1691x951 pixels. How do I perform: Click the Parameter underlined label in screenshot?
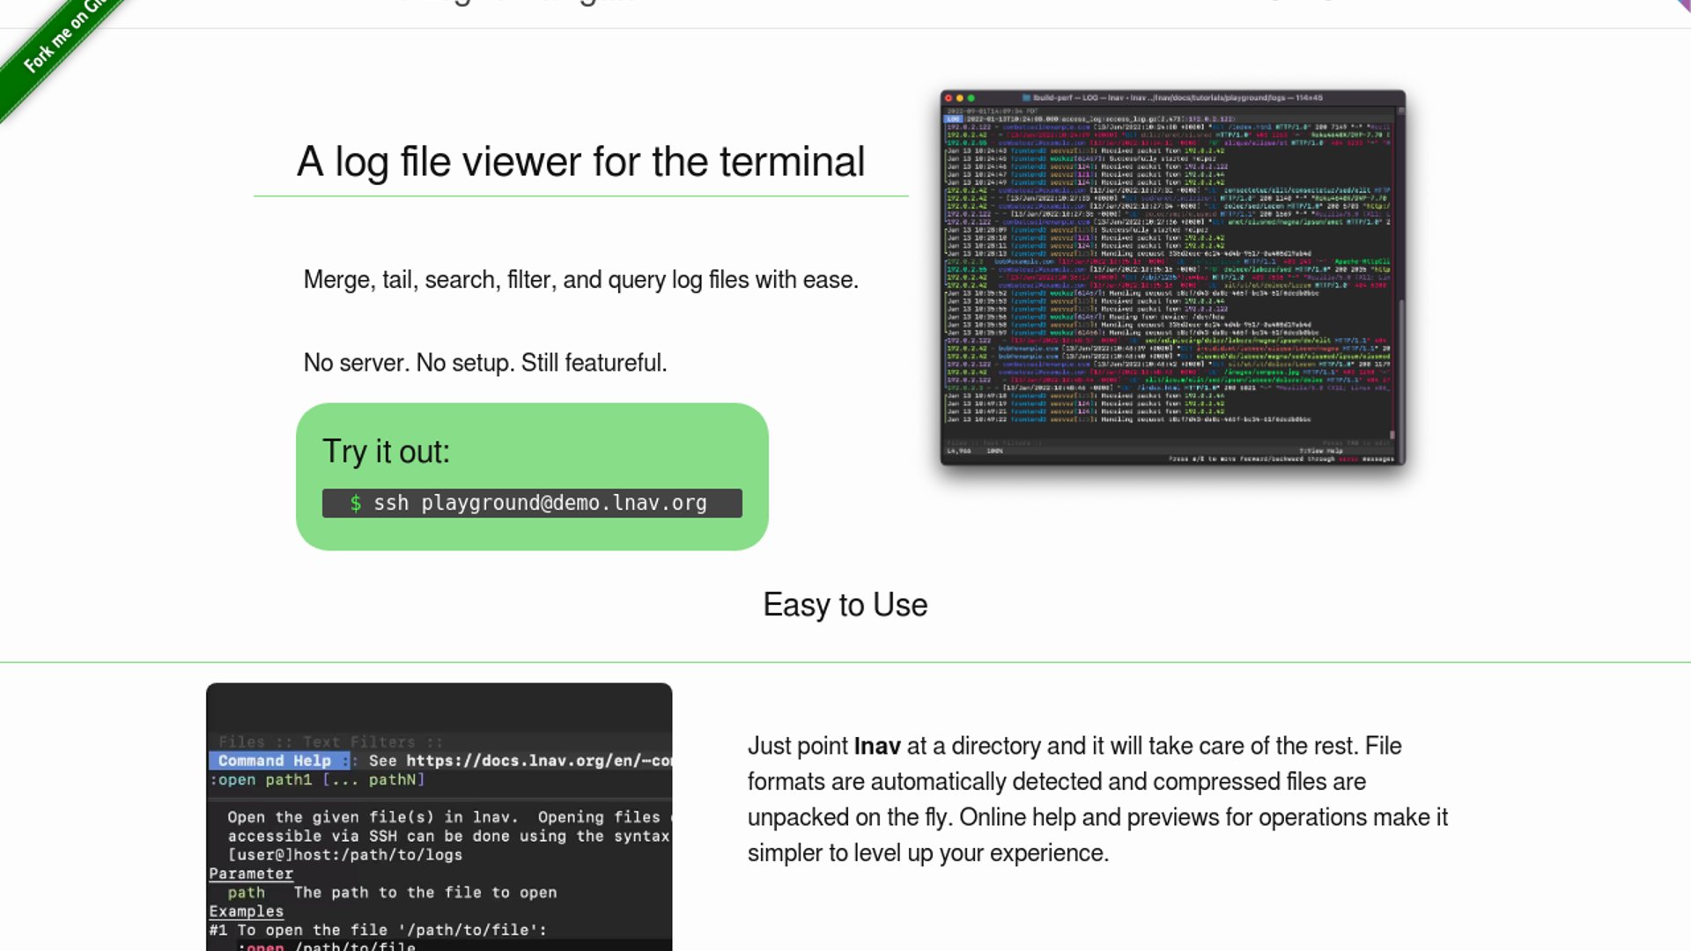pos(251,874)
